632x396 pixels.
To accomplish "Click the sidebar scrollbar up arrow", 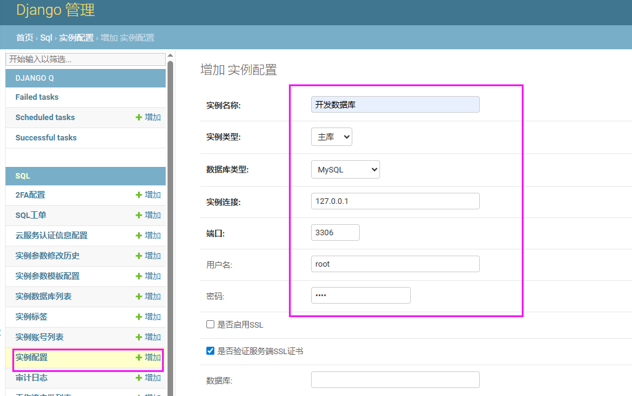I will [171, 55].
